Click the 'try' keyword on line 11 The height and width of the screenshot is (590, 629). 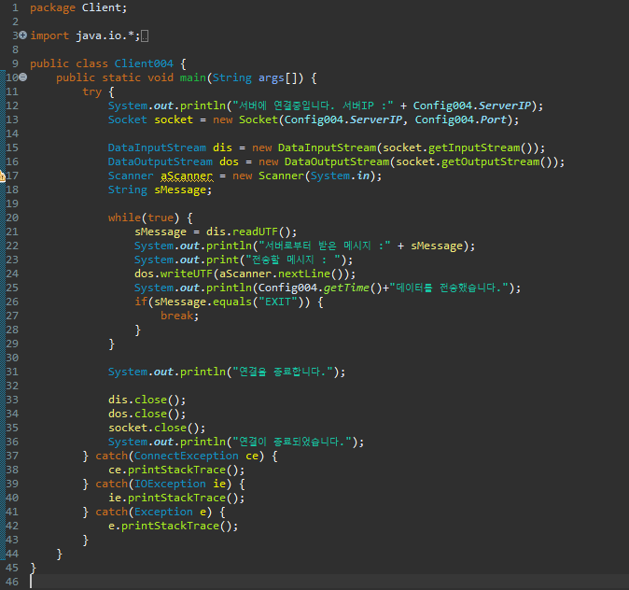[x=91, y=91]
